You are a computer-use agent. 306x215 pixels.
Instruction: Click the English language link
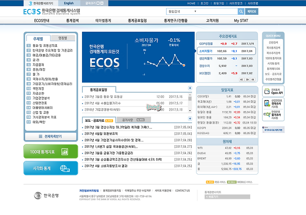69,3
